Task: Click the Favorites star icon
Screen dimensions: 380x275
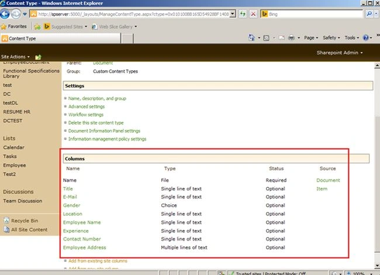Action: tap(4, 26)
